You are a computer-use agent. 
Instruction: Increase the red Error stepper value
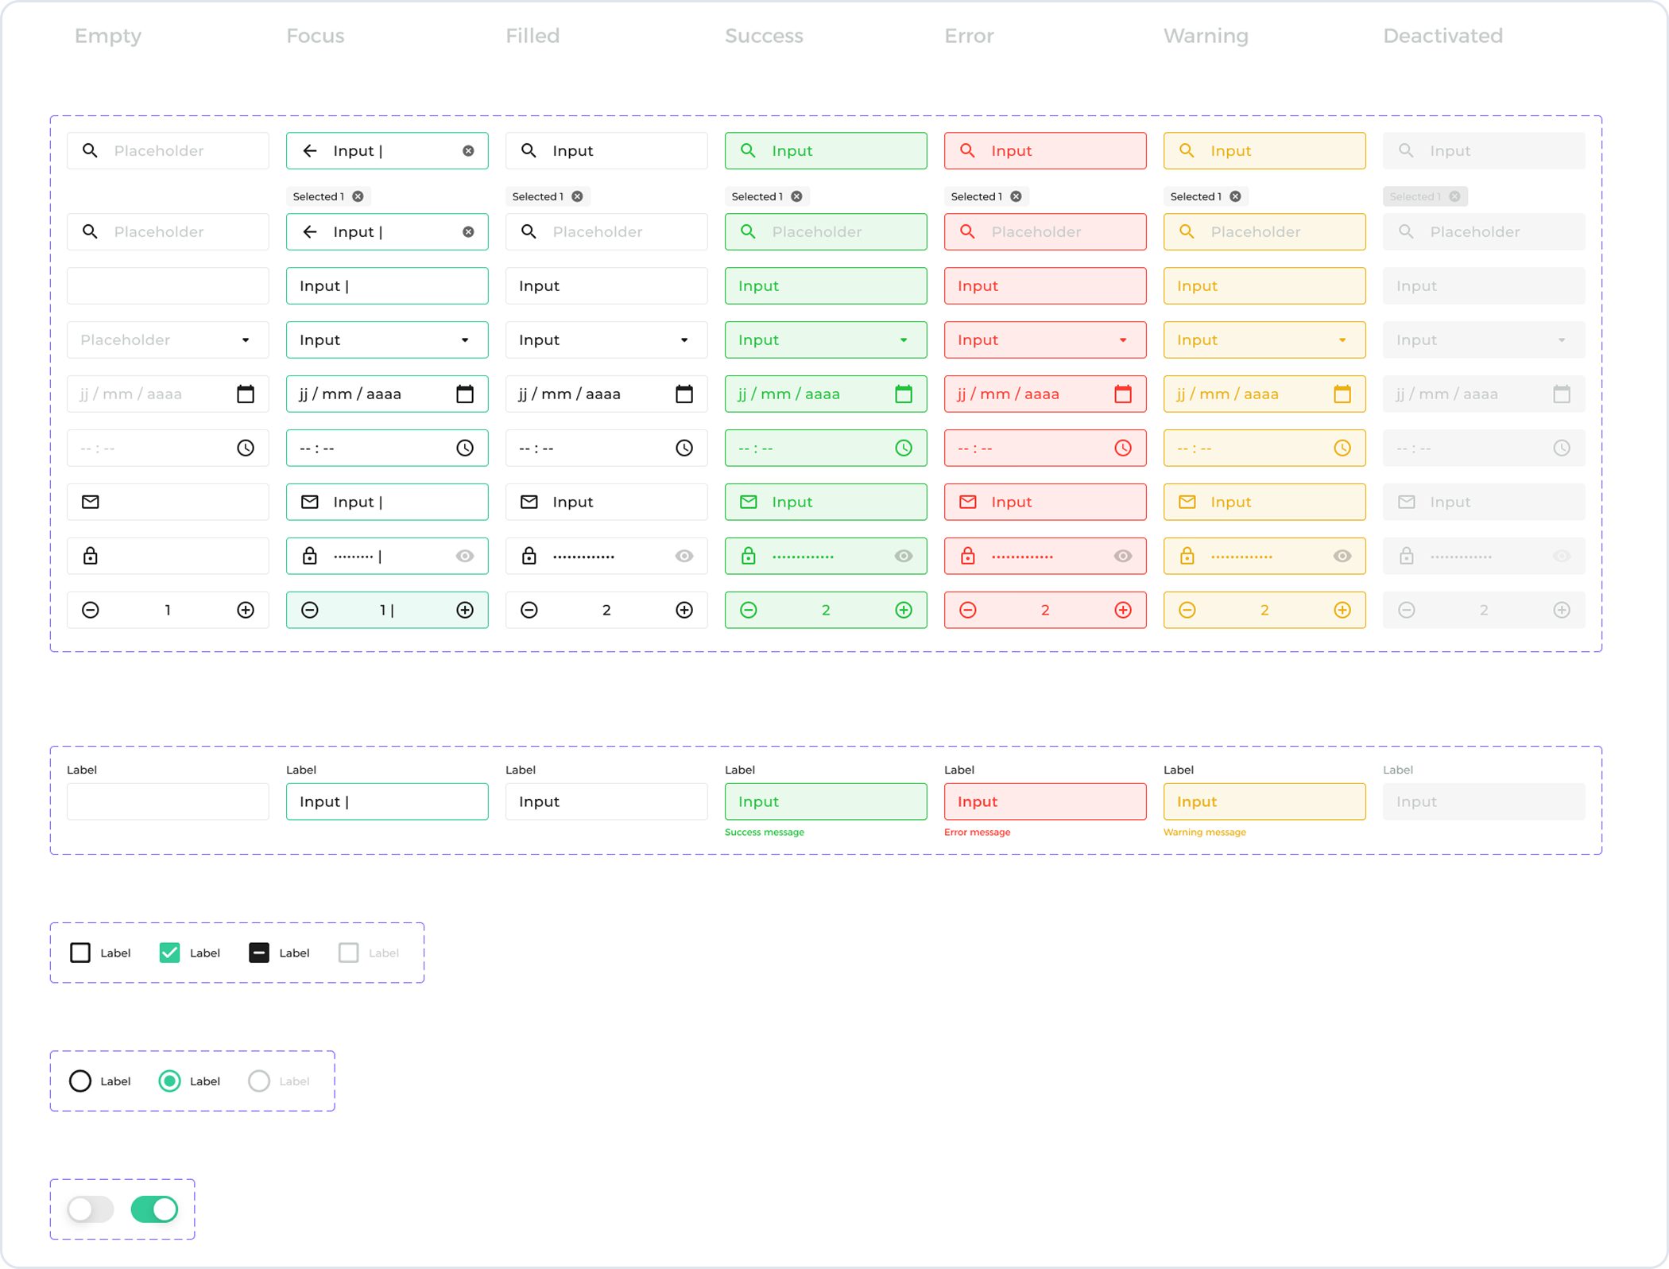1123,610
